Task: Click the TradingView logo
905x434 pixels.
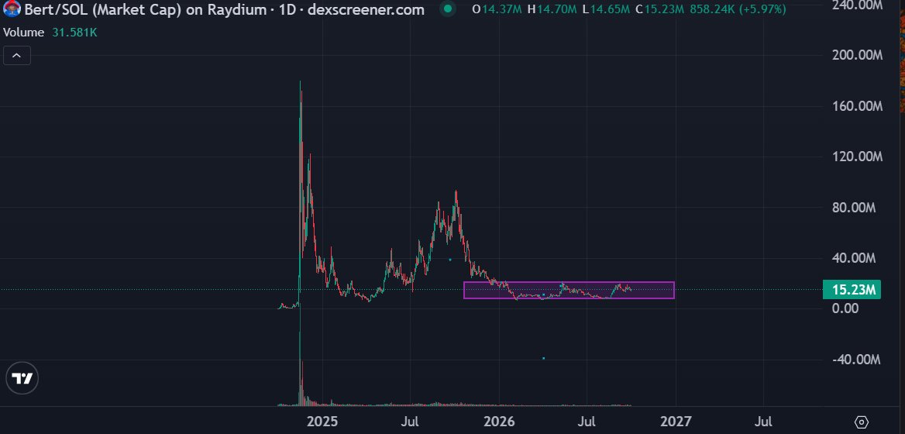Action: click(x=22, y=379)
